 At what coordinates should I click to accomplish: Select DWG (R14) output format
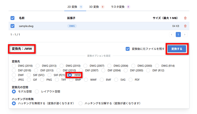point(157,66)
